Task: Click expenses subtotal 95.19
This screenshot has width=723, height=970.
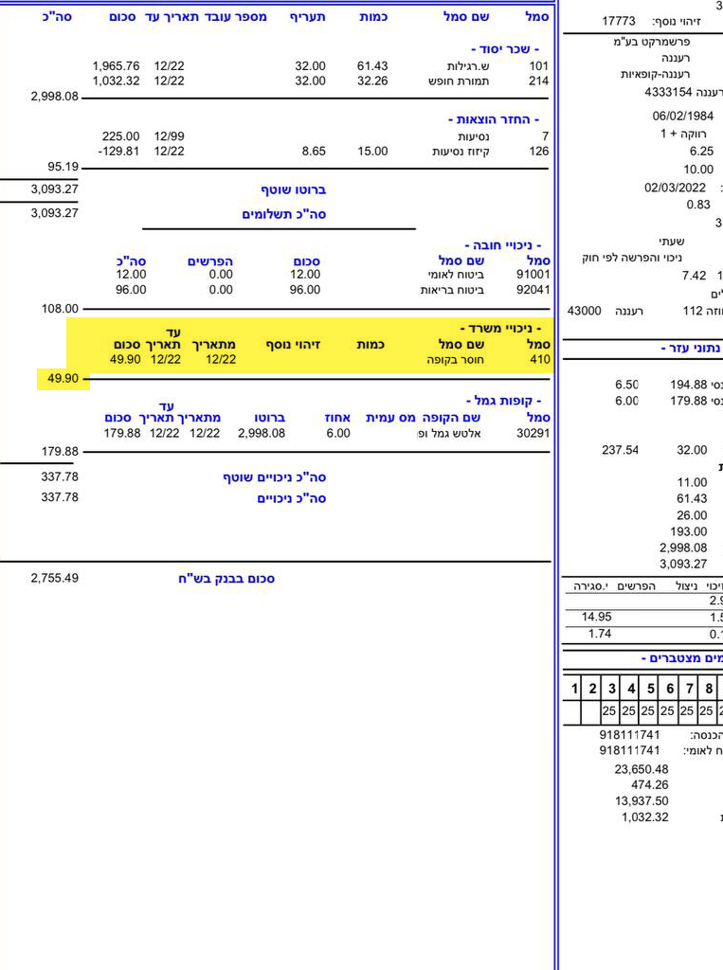Action: point(63,167)
